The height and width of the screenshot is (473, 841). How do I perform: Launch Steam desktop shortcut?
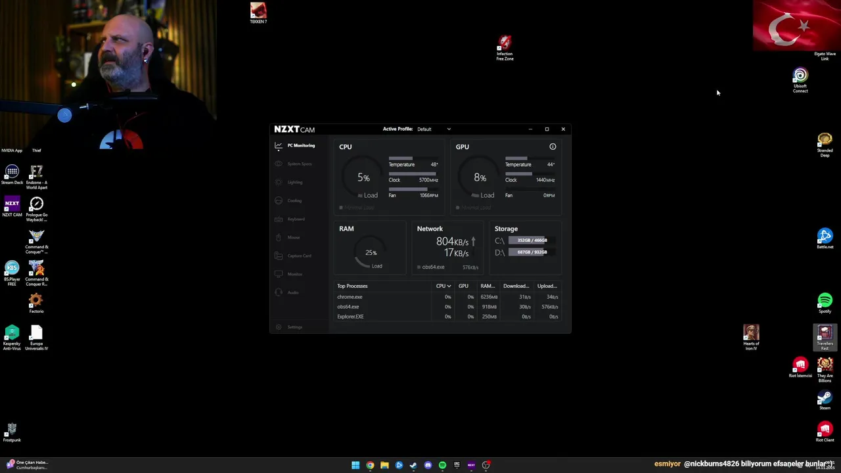[825, 400]
